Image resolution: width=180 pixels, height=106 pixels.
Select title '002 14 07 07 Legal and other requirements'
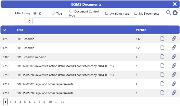[45, 84]
